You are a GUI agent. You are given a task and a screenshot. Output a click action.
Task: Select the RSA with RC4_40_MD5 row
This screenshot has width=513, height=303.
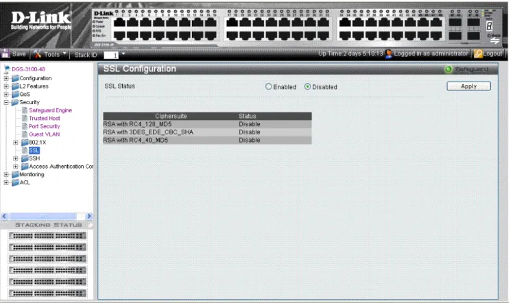click(207, 141)
